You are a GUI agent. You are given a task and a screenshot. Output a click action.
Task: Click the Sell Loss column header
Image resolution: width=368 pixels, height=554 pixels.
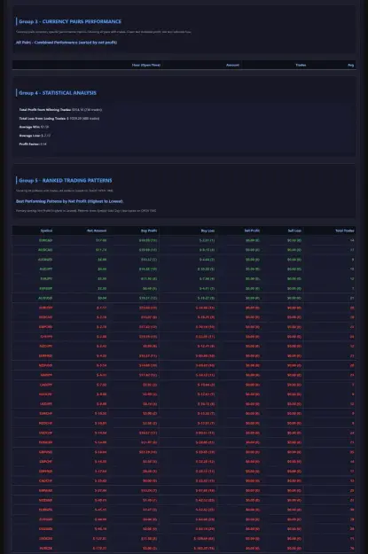pos(294,230)
